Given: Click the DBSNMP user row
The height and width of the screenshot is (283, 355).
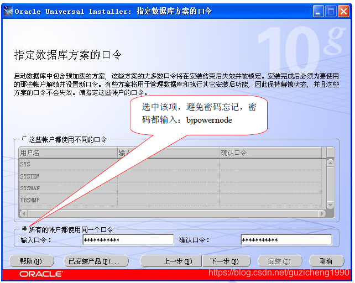Looking at the screenshot, I should coord(170,200).
